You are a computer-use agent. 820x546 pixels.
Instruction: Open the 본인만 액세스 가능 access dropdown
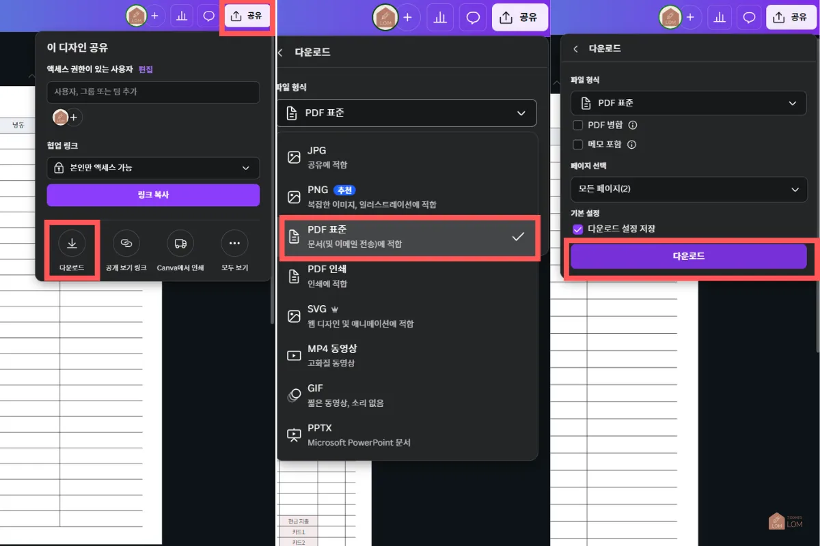152,168
